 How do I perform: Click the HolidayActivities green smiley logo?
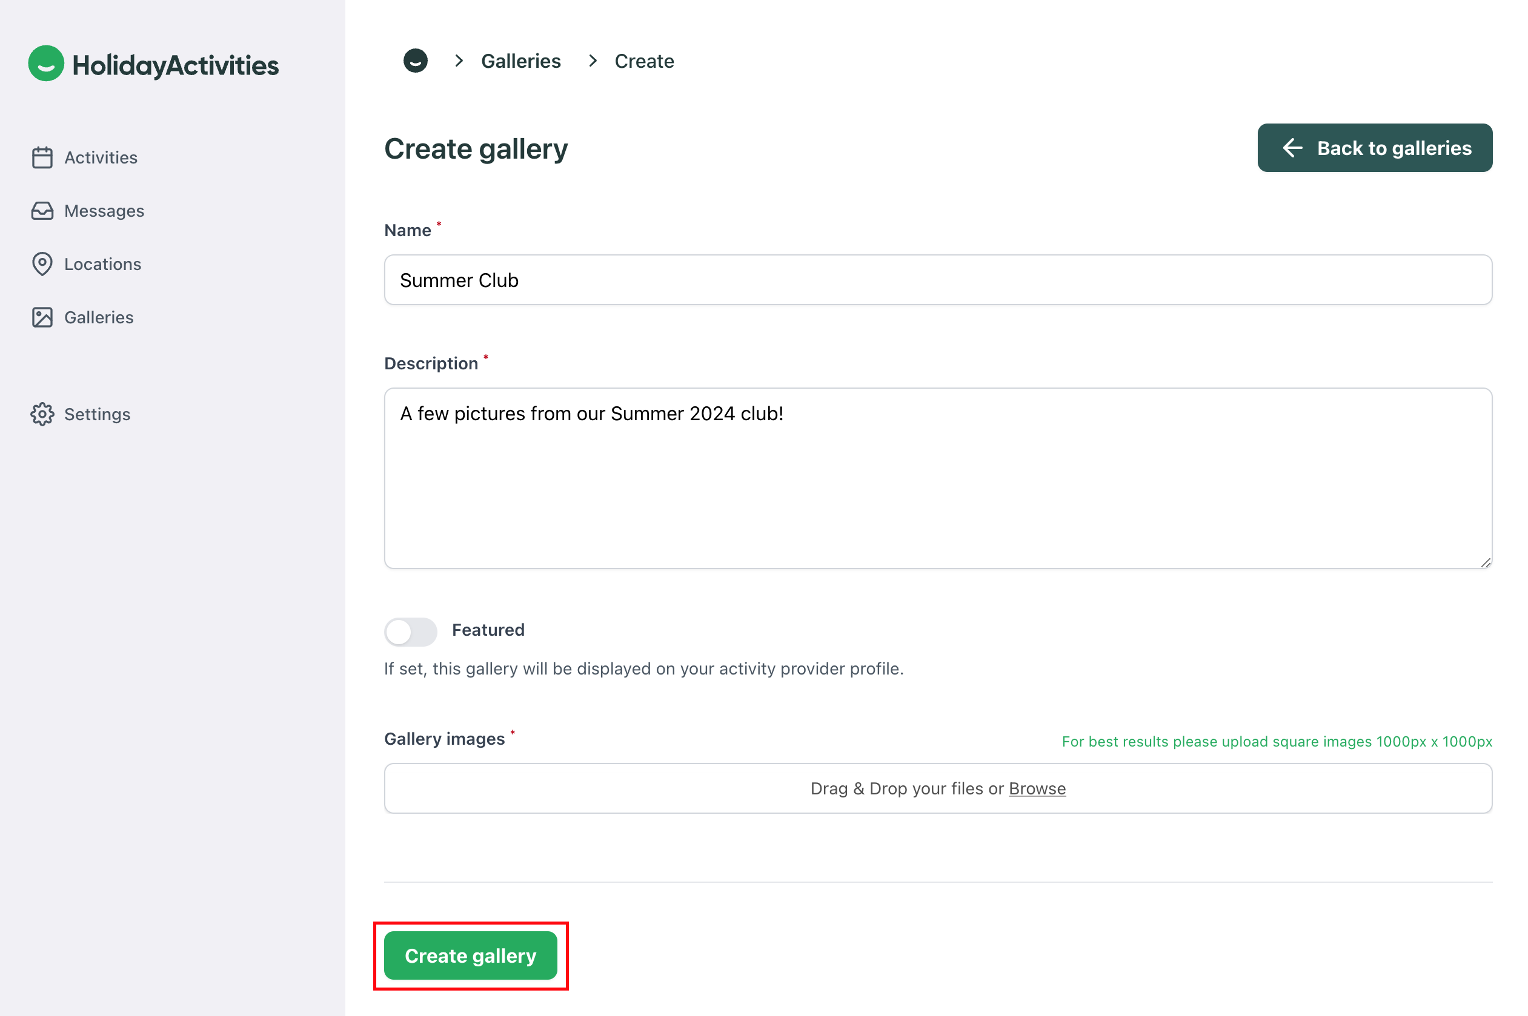click(x=46, y=64)
